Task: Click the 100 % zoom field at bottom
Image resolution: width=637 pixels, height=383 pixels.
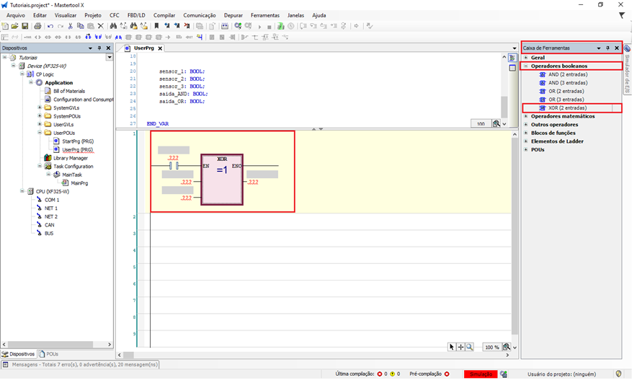Action: 491,348
